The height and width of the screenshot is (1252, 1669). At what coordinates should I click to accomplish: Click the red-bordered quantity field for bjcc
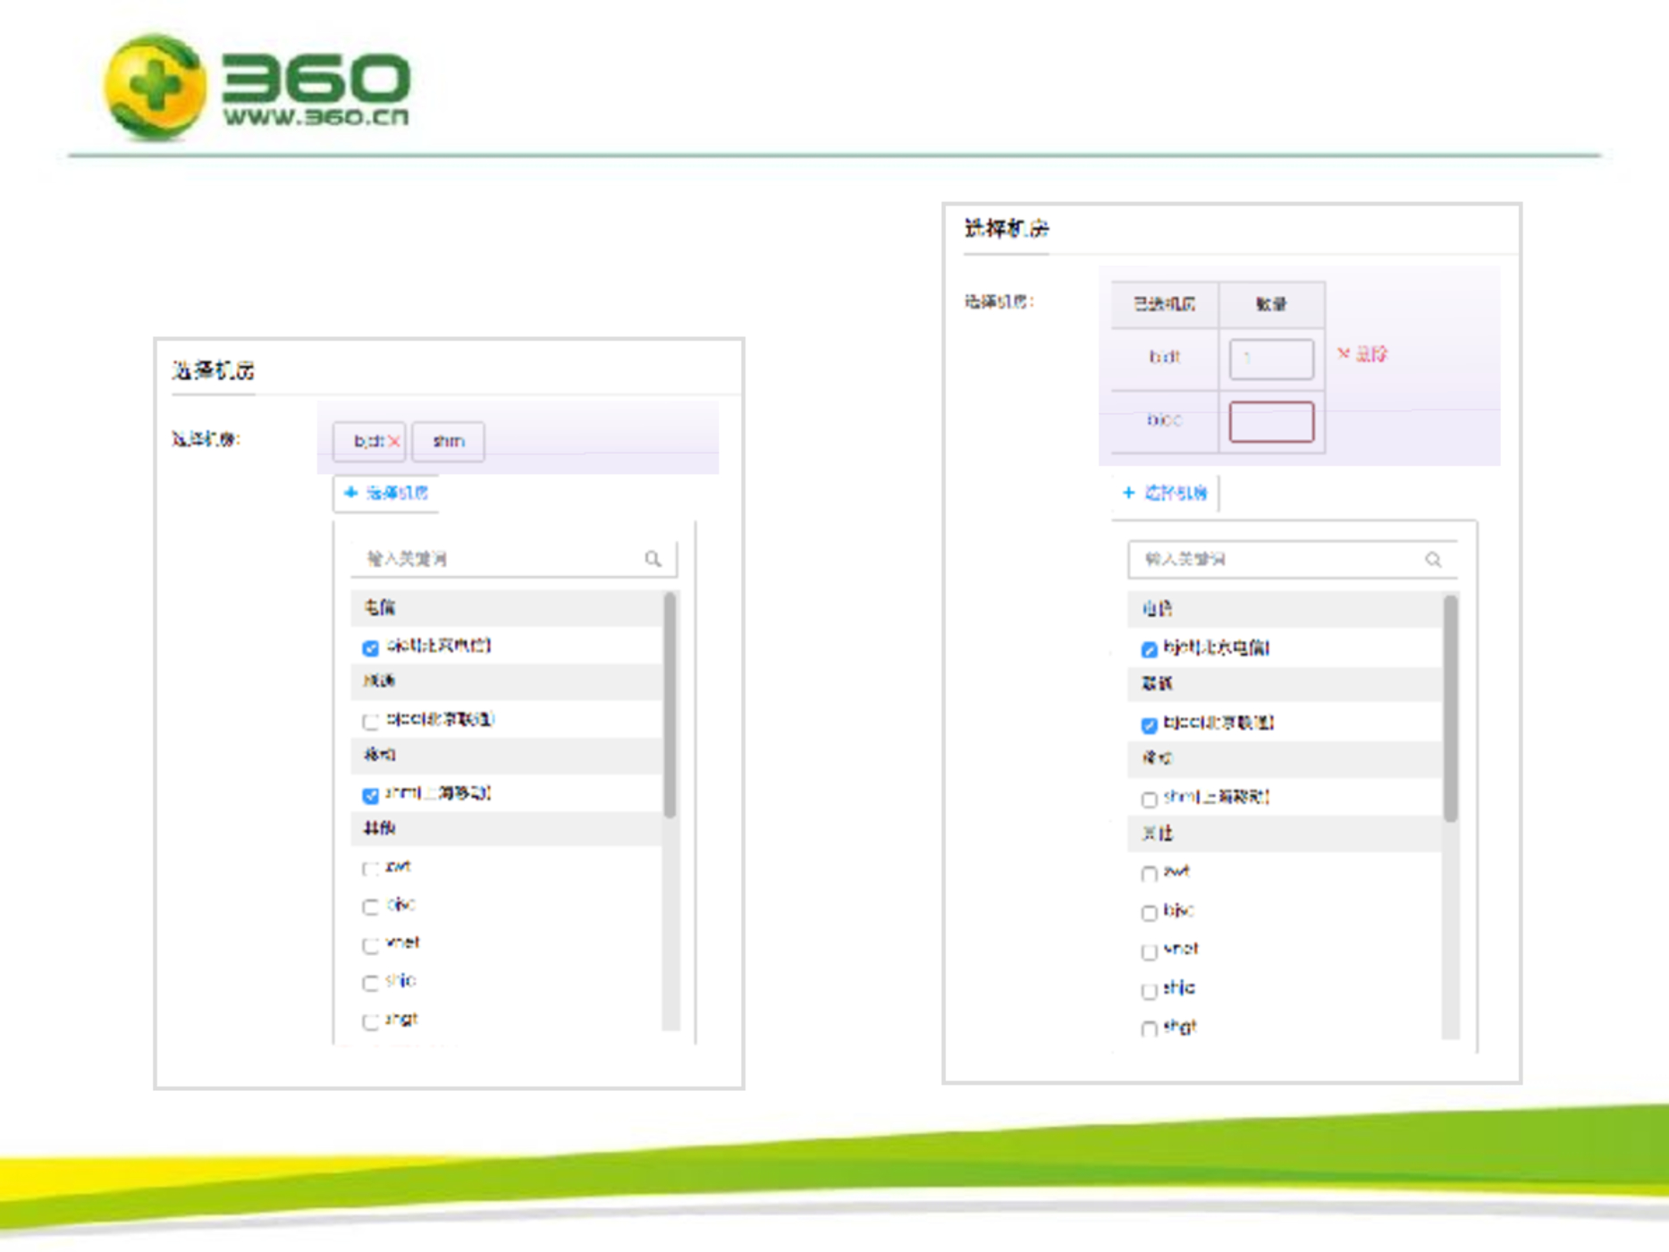click(x=1270, y=422)
